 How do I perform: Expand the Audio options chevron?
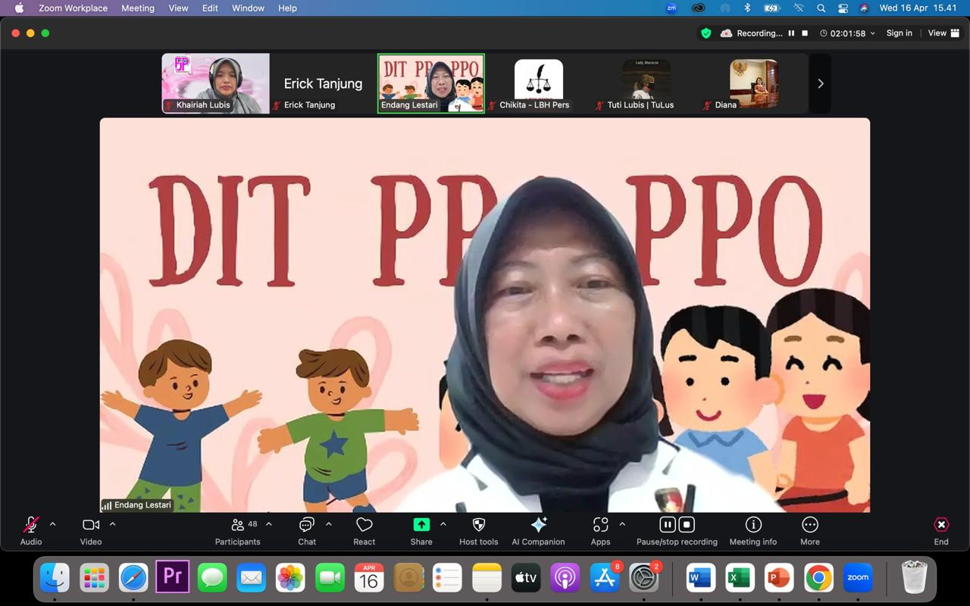[52, 523]
